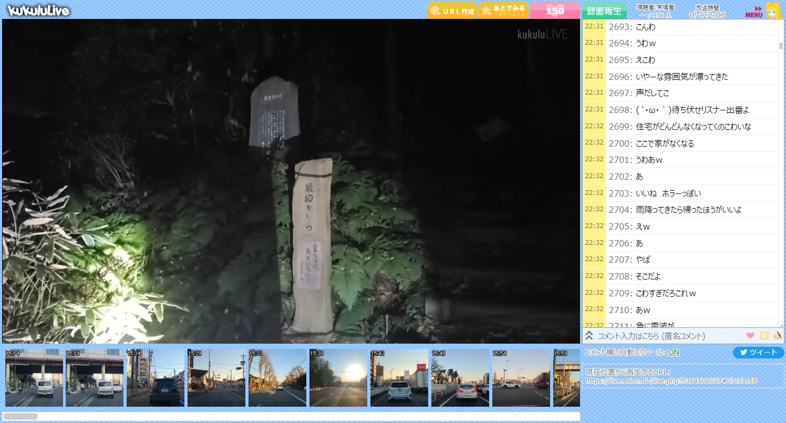Select the 録画再生 tab
This screenshot has height=423, width=786.
pyautogui.click(x=604, y=11)
